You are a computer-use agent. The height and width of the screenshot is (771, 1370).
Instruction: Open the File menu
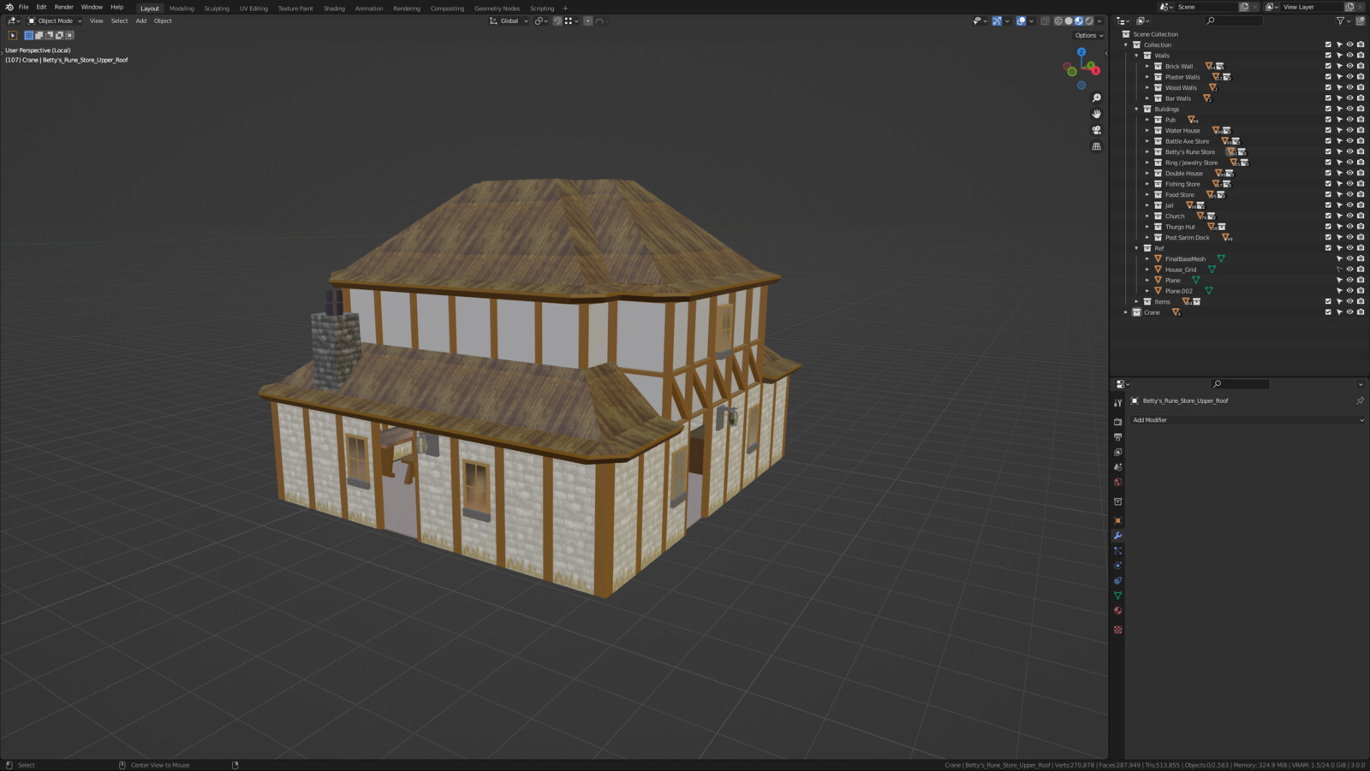24,7
